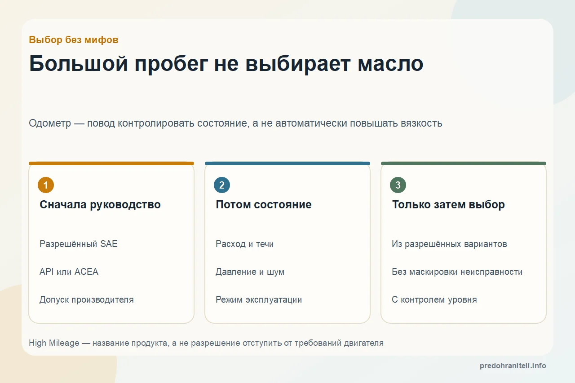The height and width of the screenshot is (383, 575).
Task: Click the green step 3 badge
Action: [398, 185]
